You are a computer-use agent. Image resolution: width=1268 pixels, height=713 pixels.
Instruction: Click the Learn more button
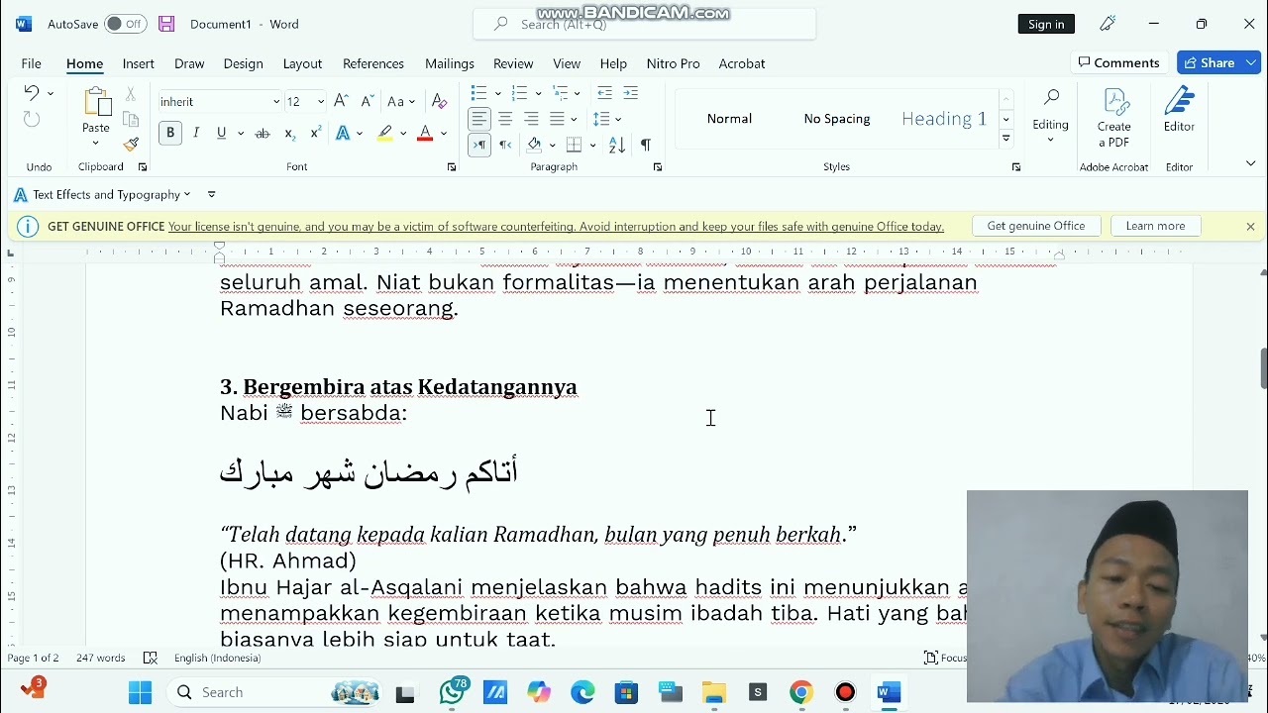point(1155,226)
